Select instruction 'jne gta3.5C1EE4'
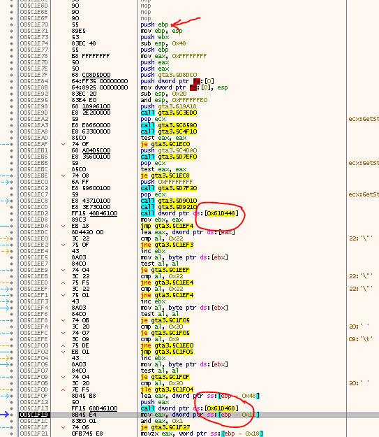Image resolution: width=379 pixels, height=437 pixels. [x=167, y=282]
